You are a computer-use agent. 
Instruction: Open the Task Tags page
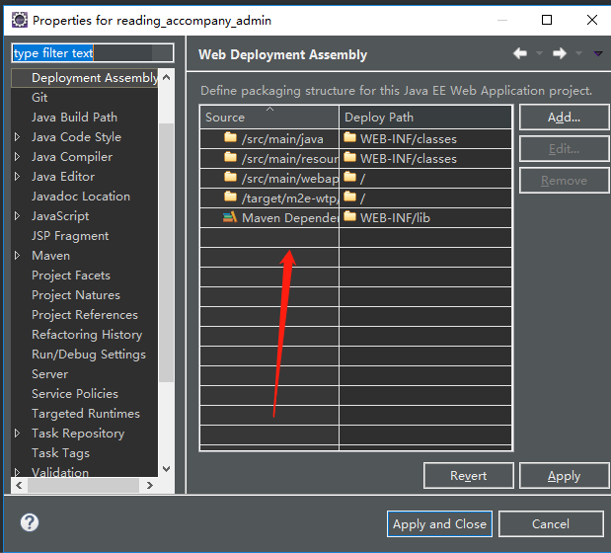coord(61,453)
